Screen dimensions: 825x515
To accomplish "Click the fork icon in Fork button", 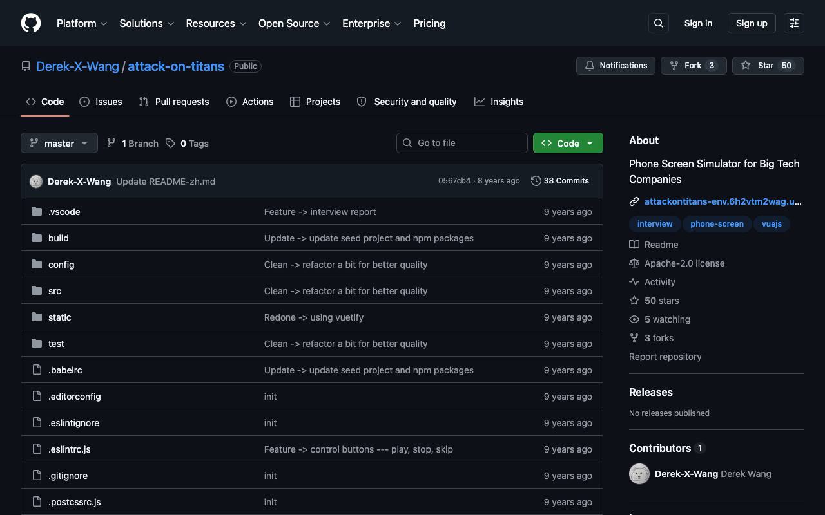I will 674,66.
